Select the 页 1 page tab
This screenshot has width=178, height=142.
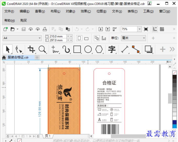click(48, 136)
